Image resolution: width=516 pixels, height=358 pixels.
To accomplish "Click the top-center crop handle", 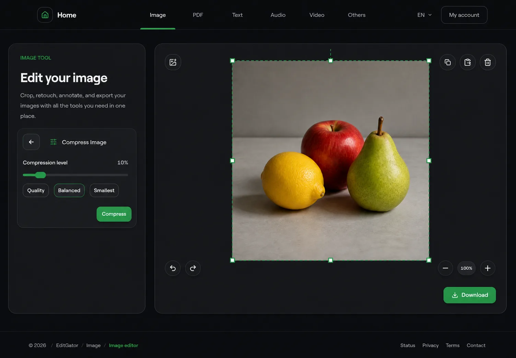I will [331, 61].
